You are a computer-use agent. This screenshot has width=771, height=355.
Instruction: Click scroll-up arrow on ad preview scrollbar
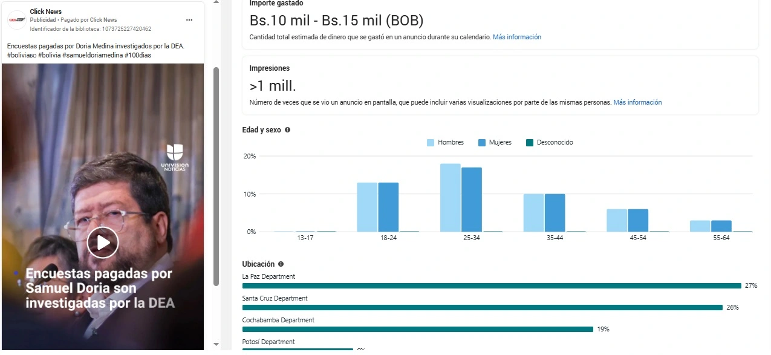point(216,3)
